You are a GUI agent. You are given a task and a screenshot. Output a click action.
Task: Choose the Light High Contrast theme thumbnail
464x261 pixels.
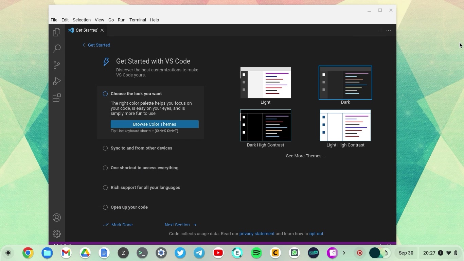point(345,125)
